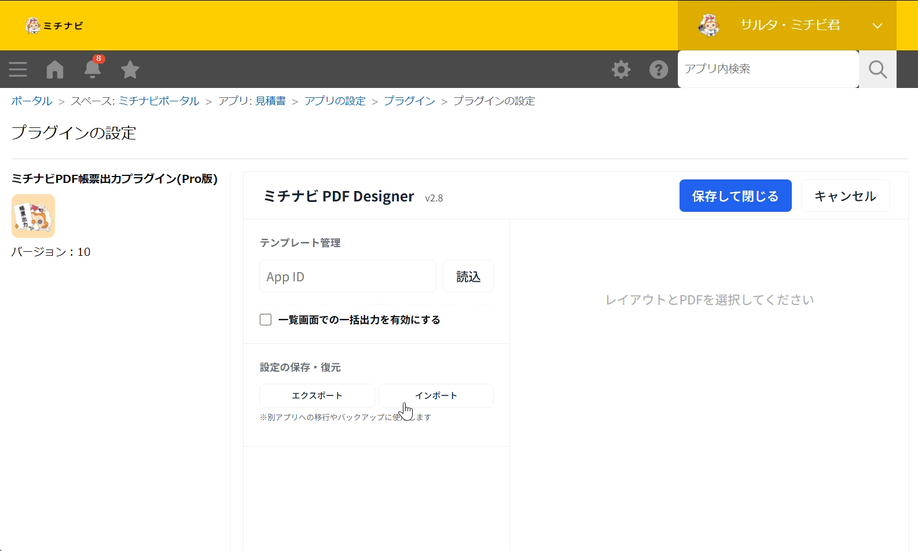This screenshot has width=918, height=551.
Task: Enable 一覧画面での一括出力を有効にする checkbox
Action: tap(266, 319)
